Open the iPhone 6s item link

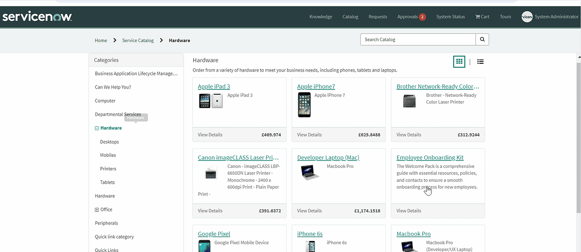(x=310, y=234)
